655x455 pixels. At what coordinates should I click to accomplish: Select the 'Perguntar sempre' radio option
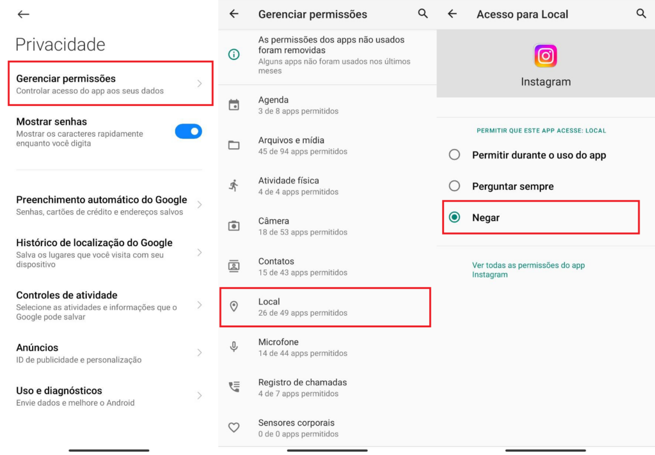point(454,186)
